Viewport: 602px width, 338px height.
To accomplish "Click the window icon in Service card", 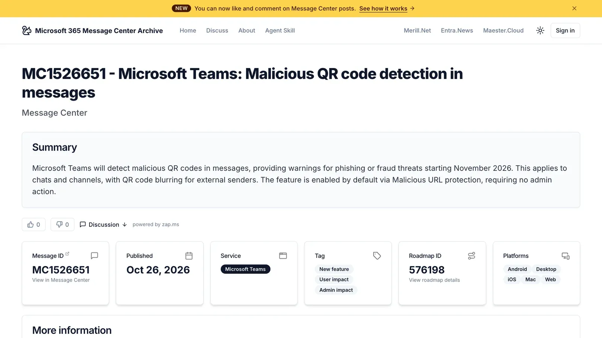I will [x=283, y=256].
